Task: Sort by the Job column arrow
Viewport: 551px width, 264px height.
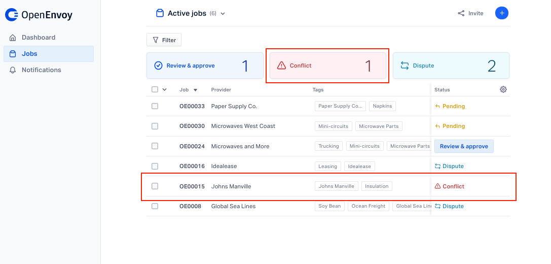Action: 195,90
